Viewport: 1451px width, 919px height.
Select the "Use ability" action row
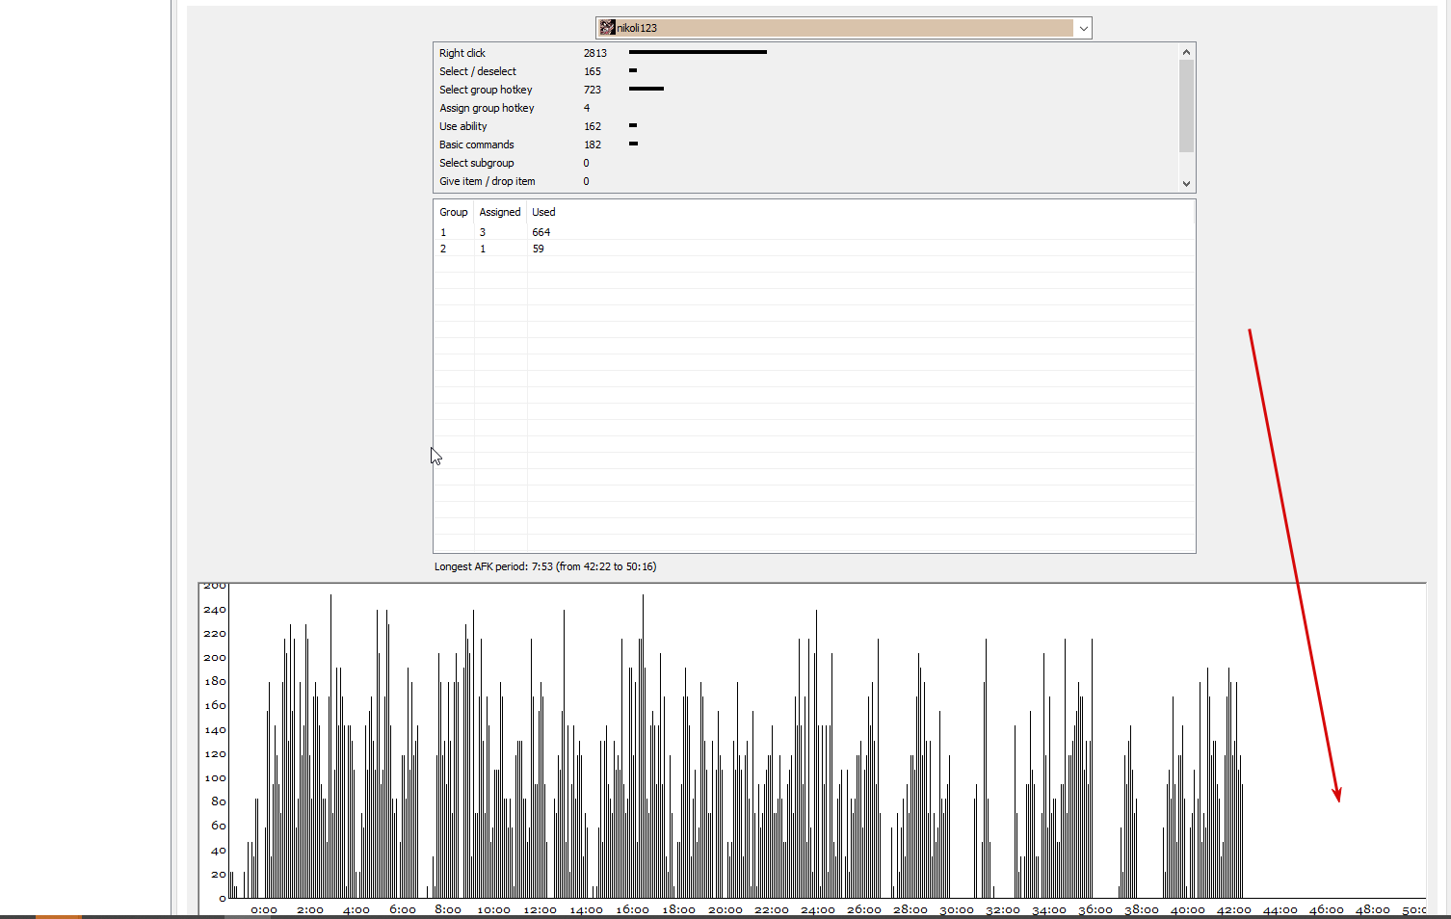tap(805, 126)
